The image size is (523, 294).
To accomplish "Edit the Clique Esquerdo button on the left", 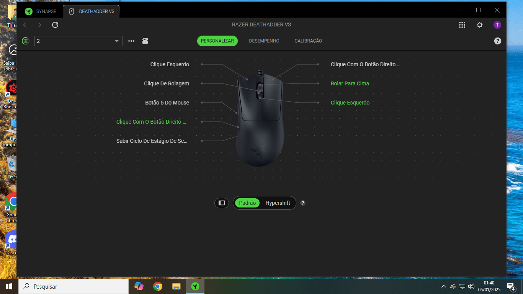I will 170,64.
